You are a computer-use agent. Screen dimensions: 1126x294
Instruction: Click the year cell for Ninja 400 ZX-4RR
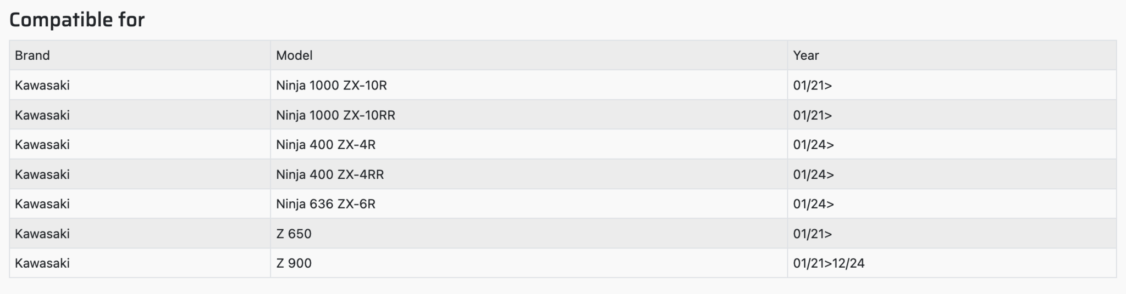(x=813, y=174)
